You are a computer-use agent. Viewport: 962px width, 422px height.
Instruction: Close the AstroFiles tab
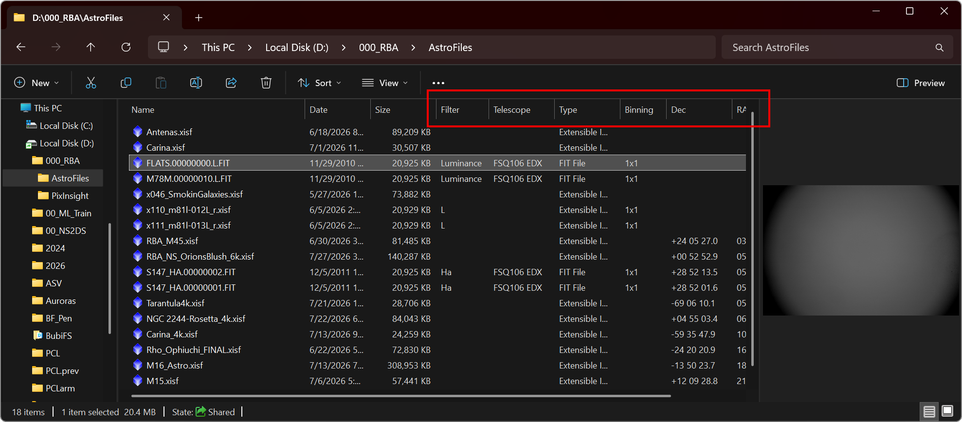tap(166, 18)
